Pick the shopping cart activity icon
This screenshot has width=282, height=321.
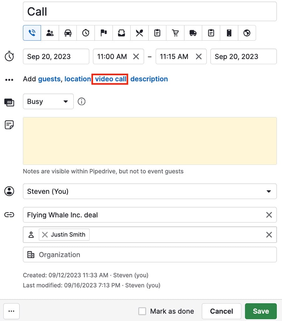(175, 33)
